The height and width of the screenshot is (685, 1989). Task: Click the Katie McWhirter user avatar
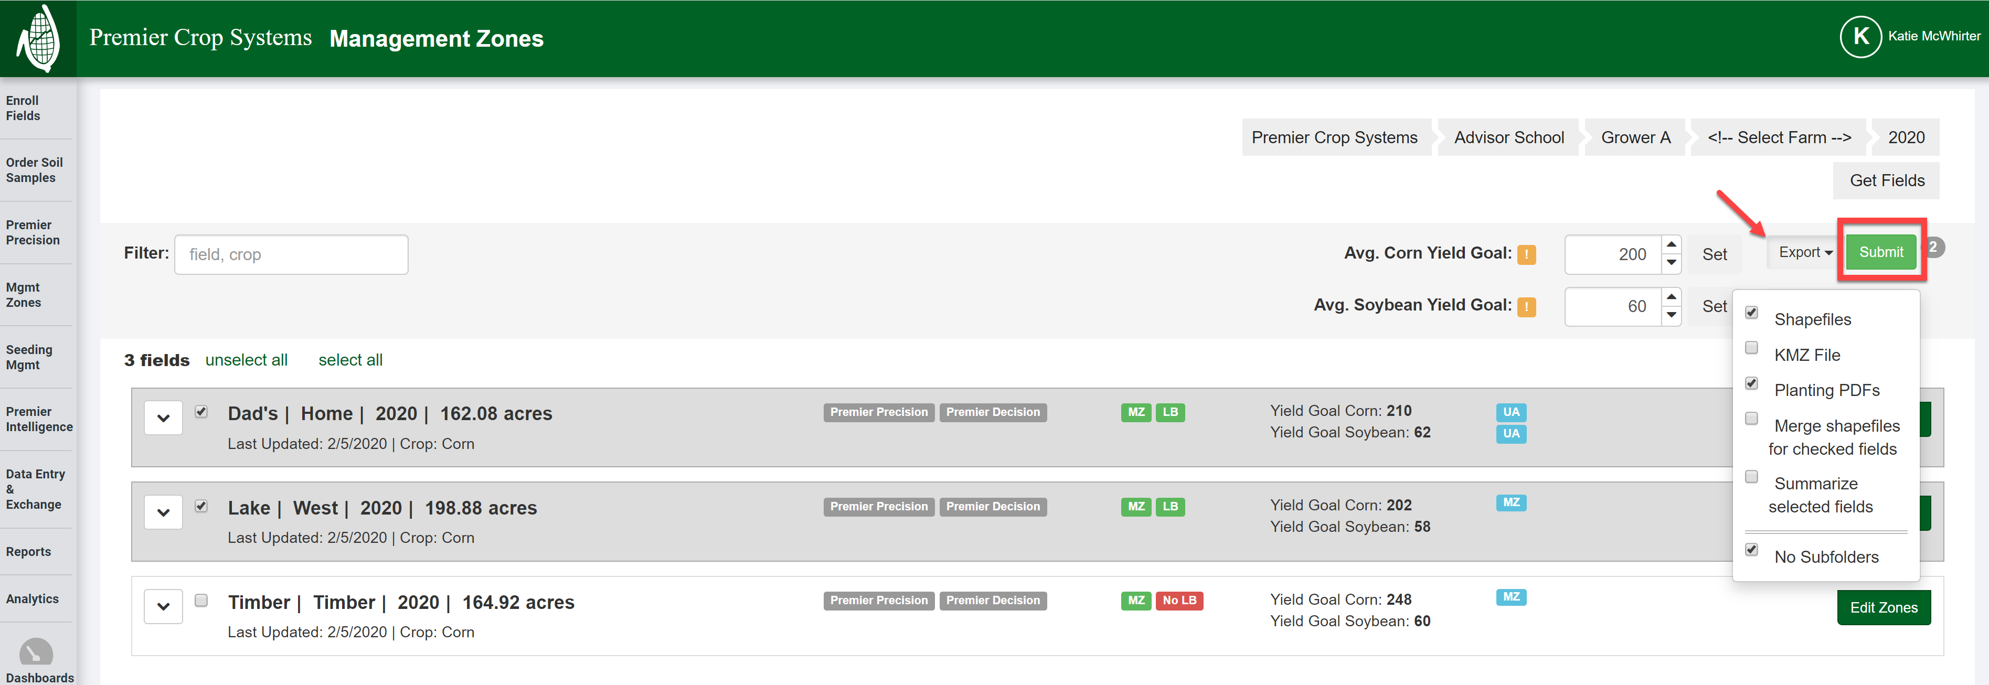(x=1860, y=36)
